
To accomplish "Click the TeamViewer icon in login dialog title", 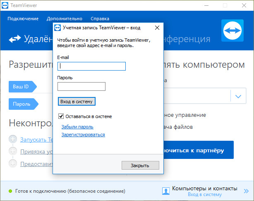I will pos(58,28).
